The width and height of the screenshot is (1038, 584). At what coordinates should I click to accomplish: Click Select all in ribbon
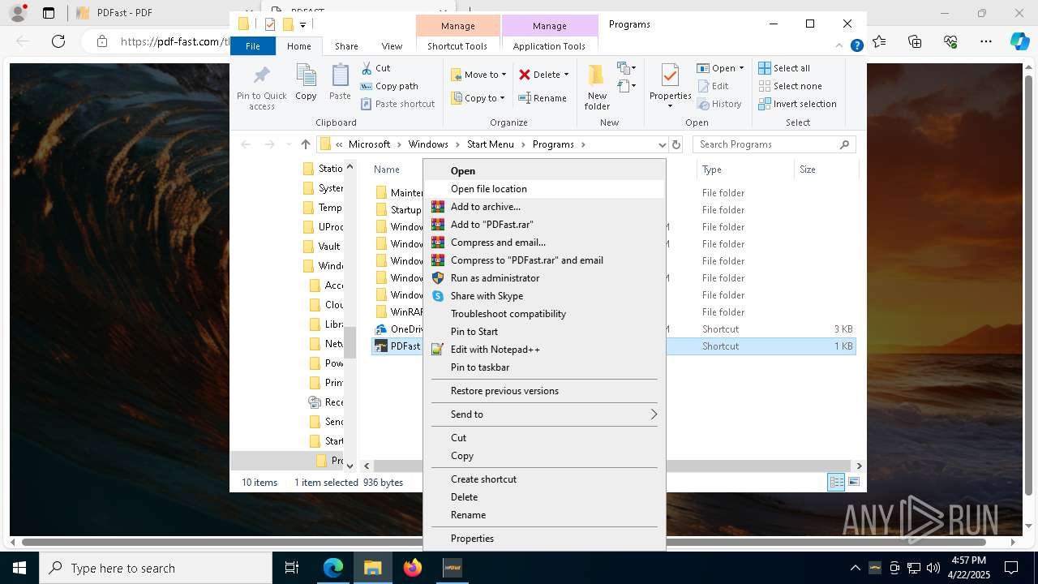coord(784,68)
